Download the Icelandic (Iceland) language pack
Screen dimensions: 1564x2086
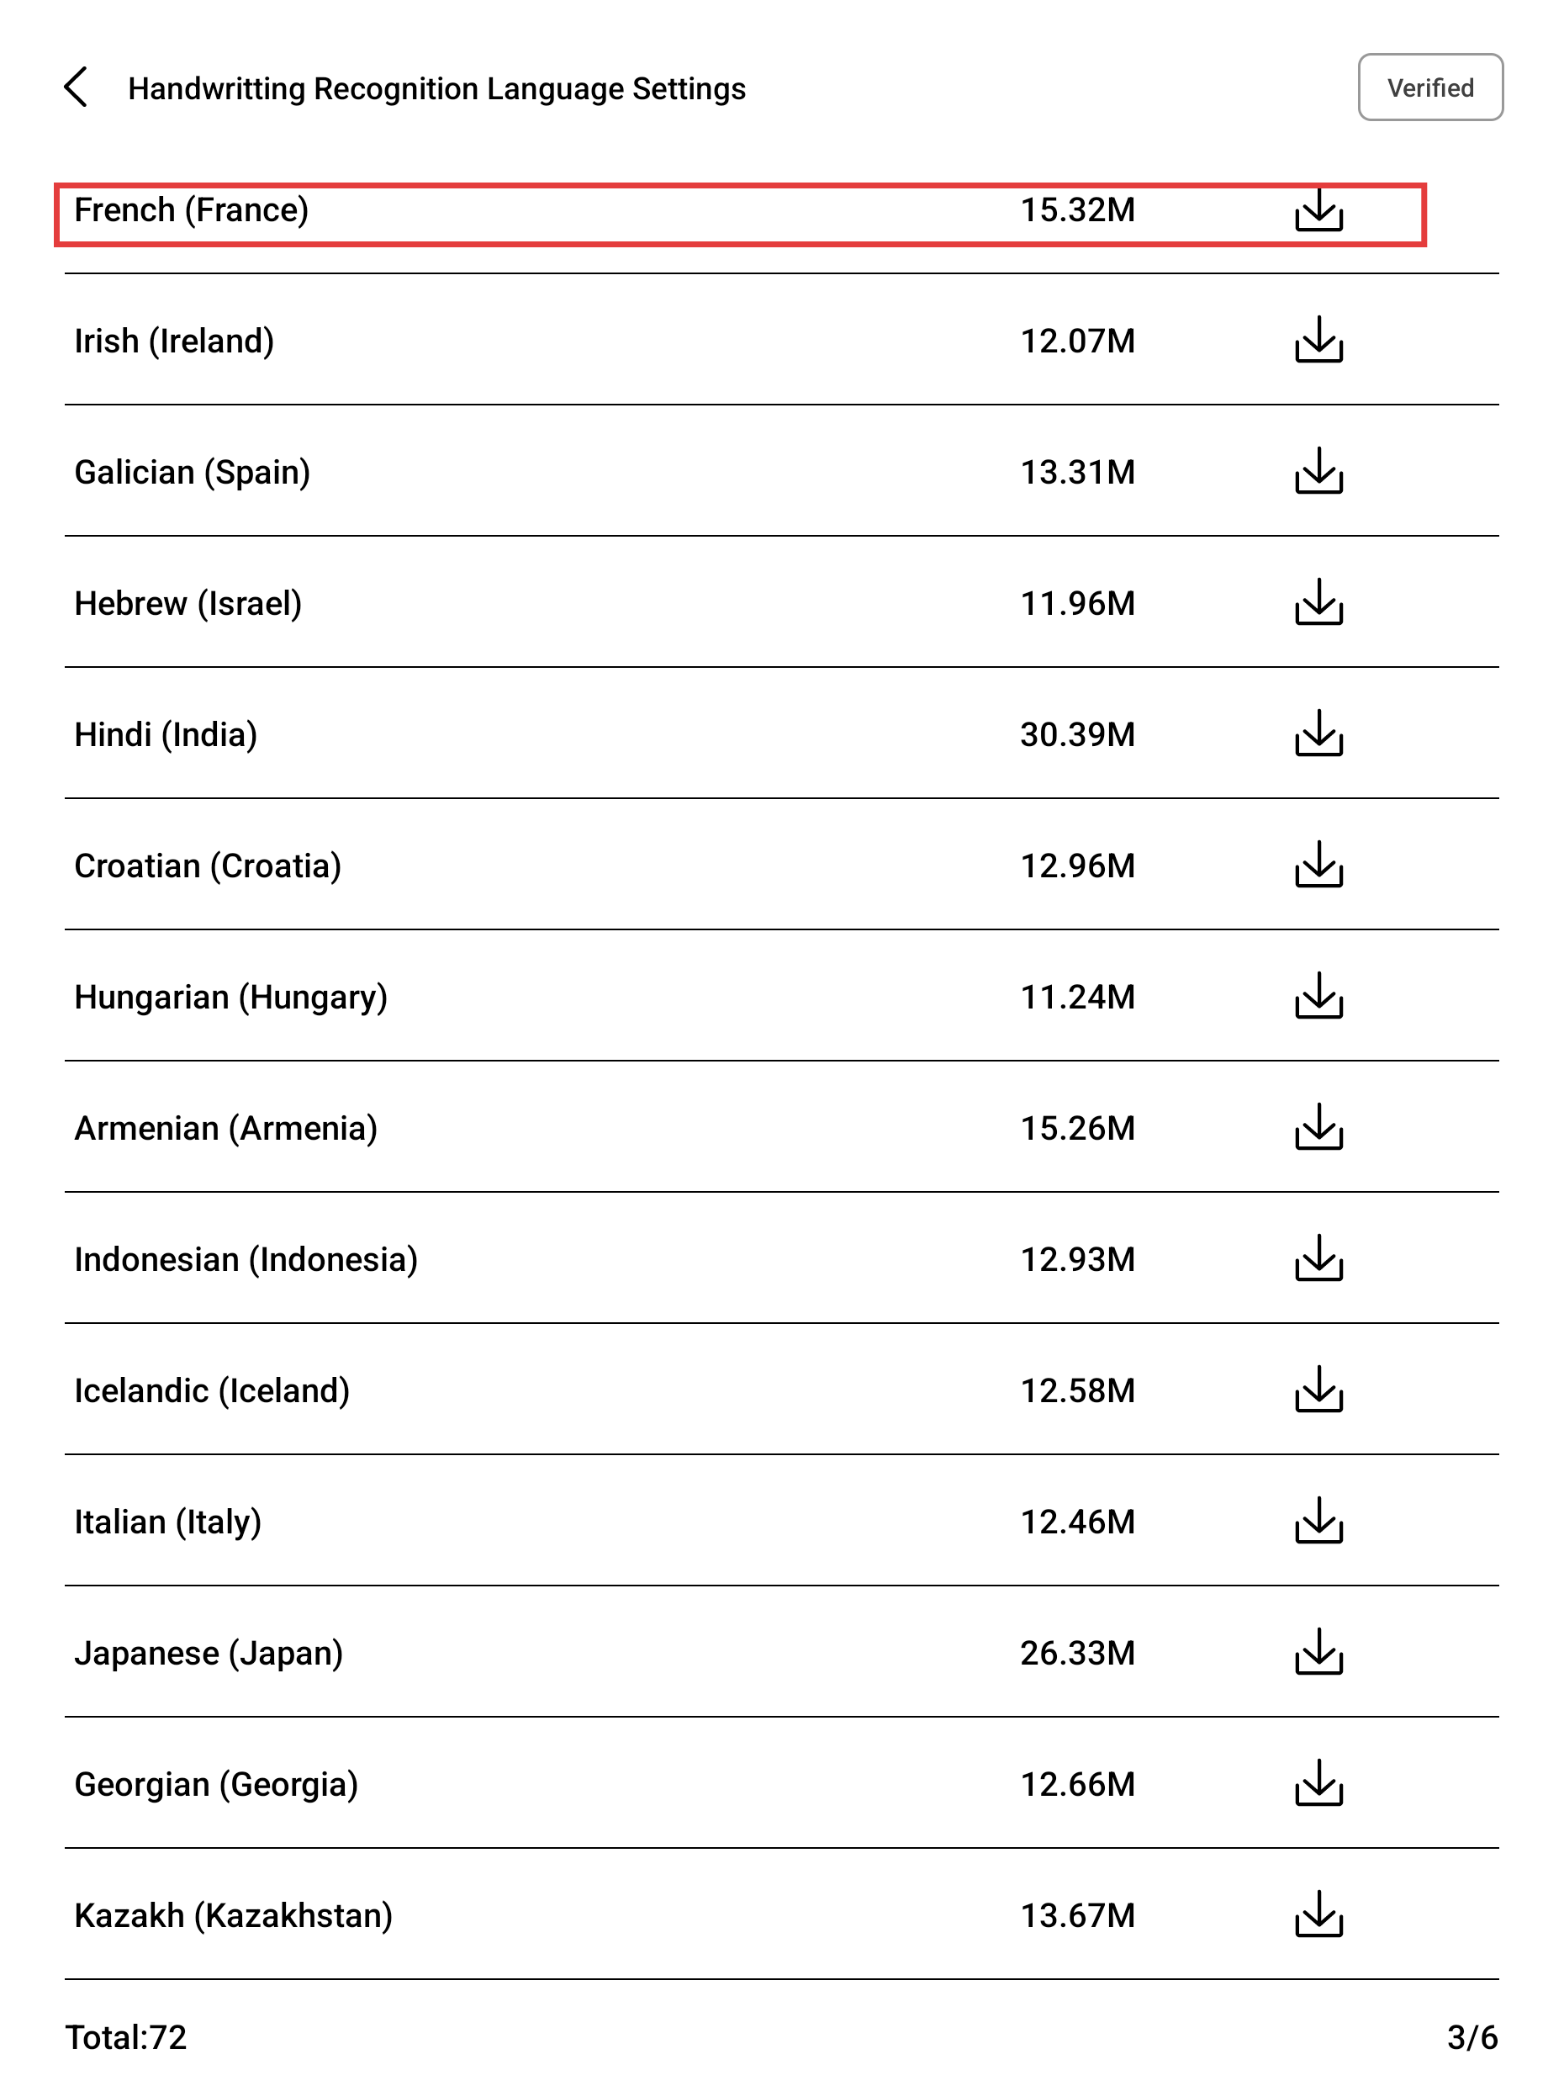point(1318,1390)
